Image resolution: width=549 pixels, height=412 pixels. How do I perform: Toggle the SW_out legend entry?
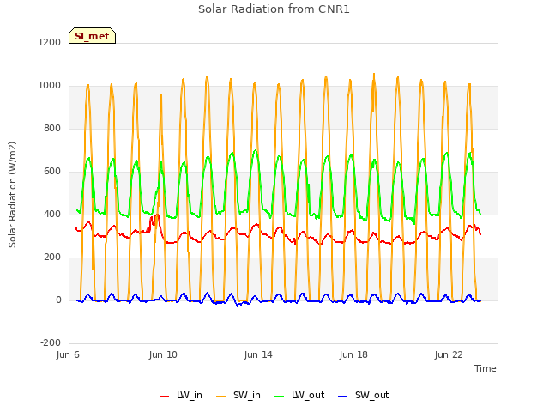click(364, 396)
